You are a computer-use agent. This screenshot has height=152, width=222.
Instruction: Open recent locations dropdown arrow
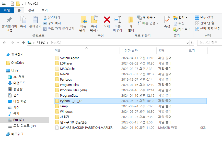(x=18, y=43)
